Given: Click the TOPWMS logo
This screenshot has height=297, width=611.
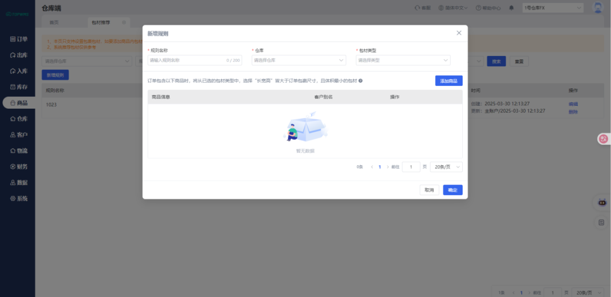Looking at the screenshot, I should click(17, 14).
